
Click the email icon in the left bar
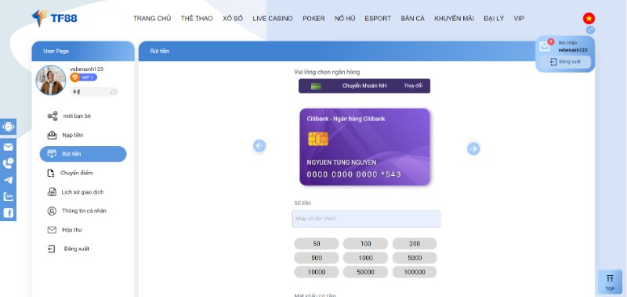8,147
